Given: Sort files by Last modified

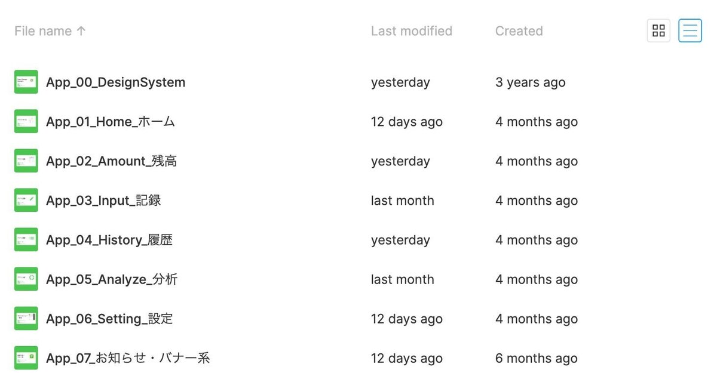Looking at the screenshot, I should point(411,31).
